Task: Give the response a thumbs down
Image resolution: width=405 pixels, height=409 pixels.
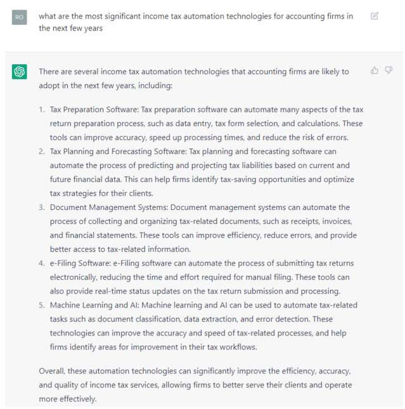Action: 389,70
